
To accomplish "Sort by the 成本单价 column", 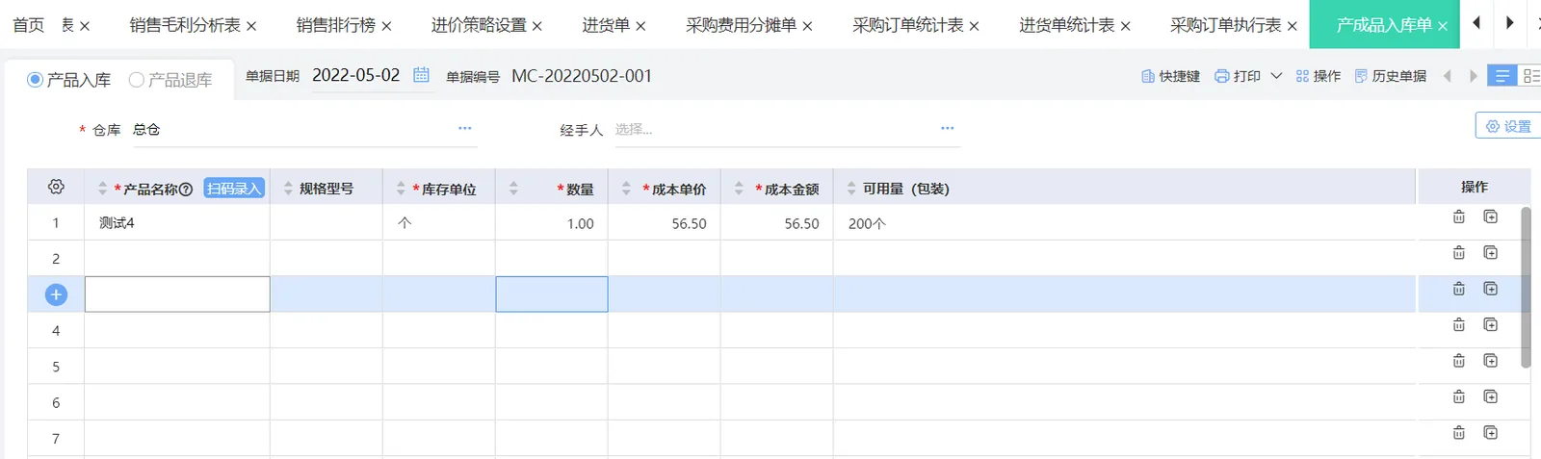I will tap(626, 190).
